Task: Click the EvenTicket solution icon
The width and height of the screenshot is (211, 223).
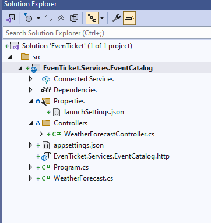Action: pos(15,46)
